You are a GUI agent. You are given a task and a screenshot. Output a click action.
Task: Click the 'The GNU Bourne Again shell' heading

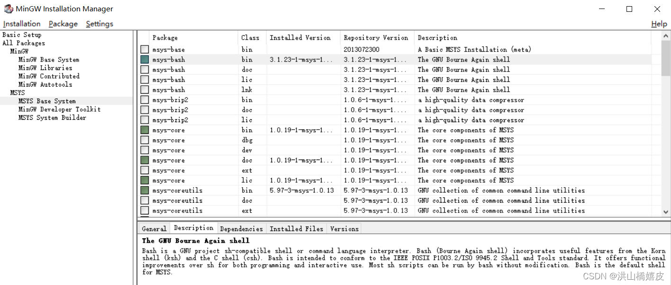point(196,240)
